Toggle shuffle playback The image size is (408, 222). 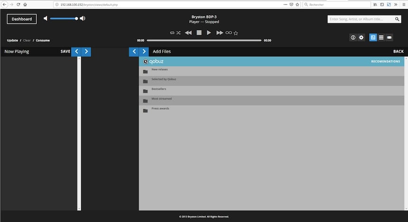tap(178, 33)
